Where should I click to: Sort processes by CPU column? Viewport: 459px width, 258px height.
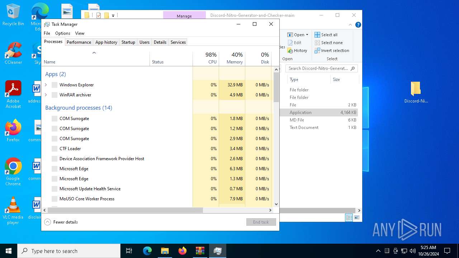coord(206,58)
